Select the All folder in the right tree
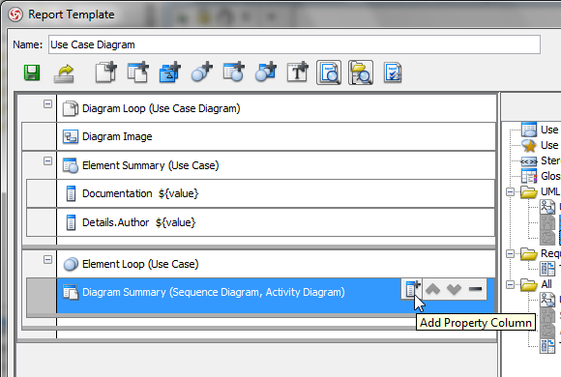 click(537, 285)
